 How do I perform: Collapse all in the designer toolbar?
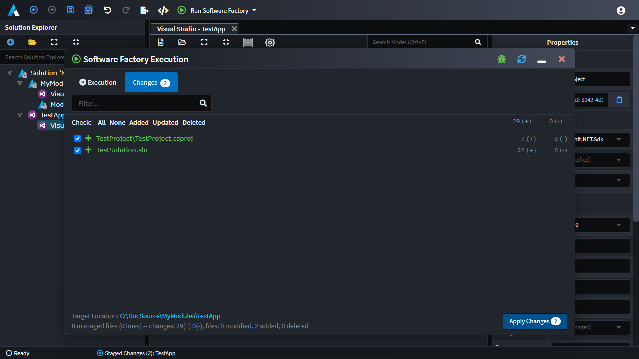point(226,42)
